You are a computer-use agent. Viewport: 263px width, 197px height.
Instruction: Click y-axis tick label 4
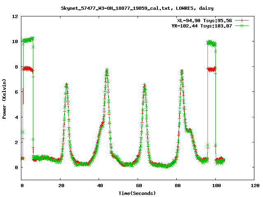tap(16, 117)
